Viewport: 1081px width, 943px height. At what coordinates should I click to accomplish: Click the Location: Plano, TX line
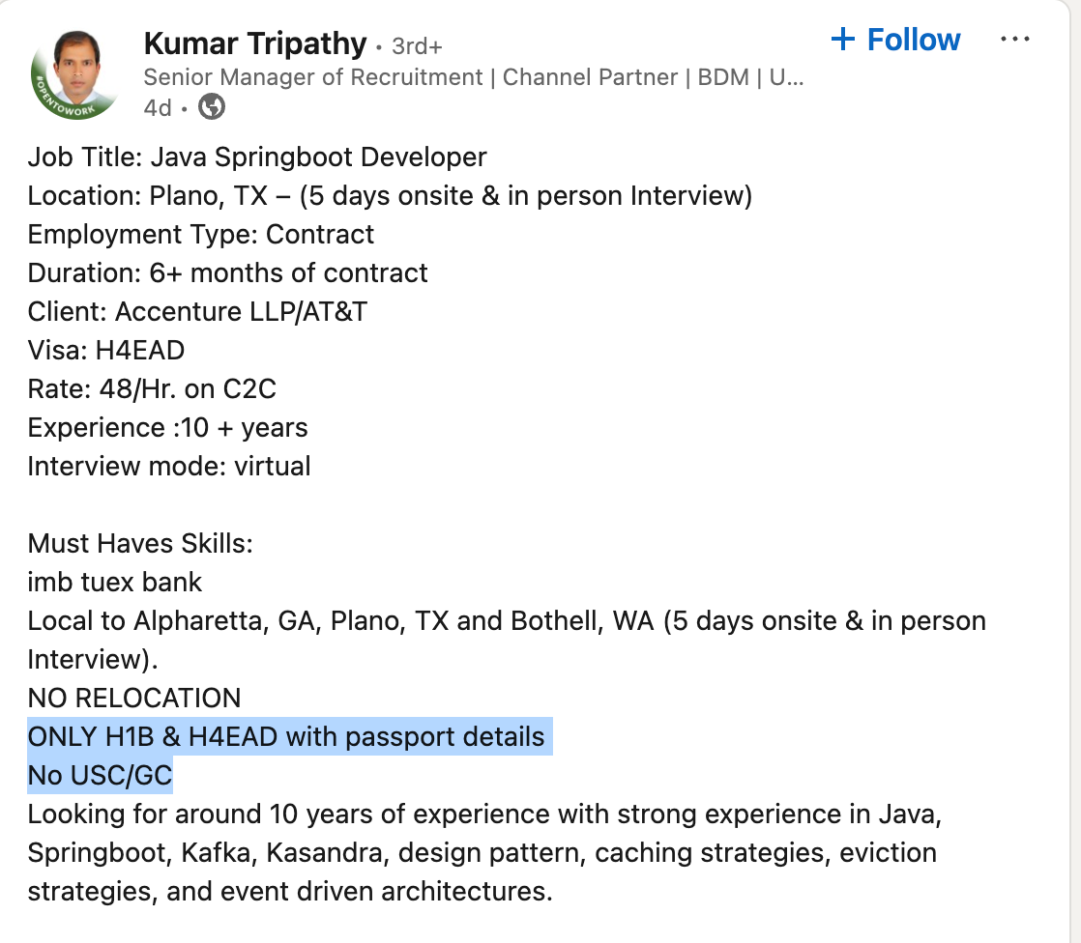pyautogui.click(x=390, y=195)
